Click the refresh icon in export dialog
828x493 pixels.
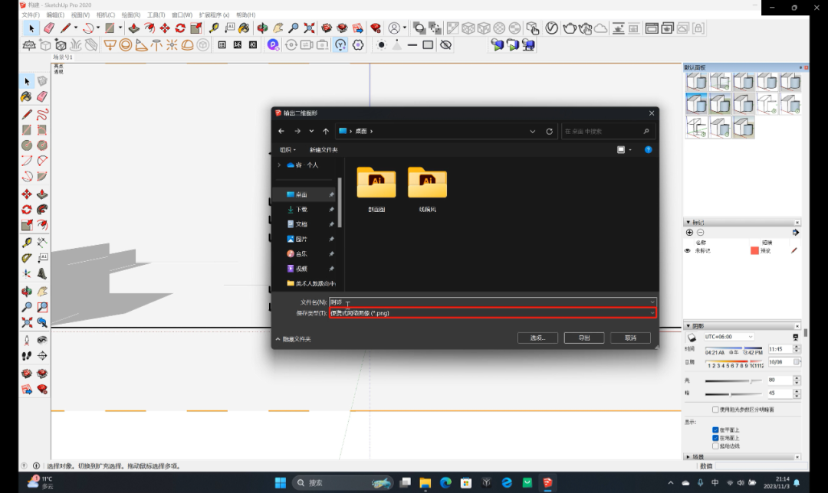pos(549,132)
